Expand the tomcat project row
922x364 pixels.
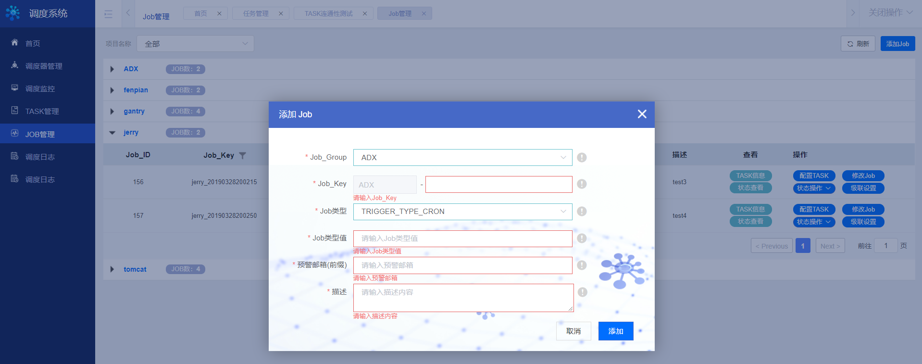[x=112, y=269]
